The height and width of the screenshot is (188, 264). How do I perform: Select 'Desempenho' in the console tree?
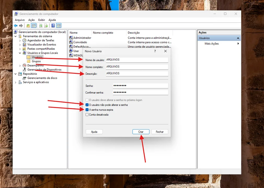coord(36,66)
